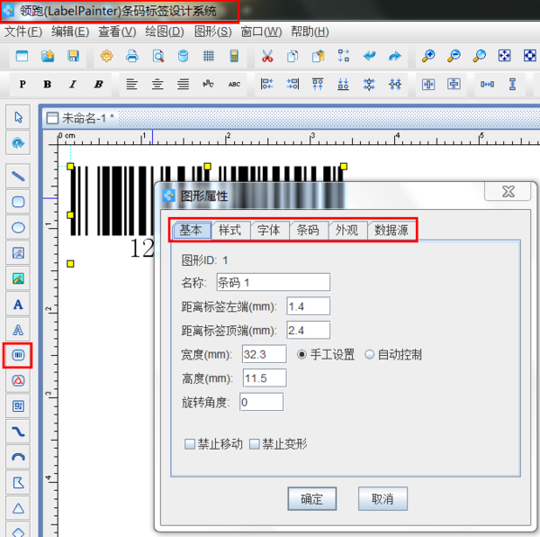The width and height of the screenshot is (540, 537).
Task: Select the barcode drawing tool
Action: [x=18, y=355]
